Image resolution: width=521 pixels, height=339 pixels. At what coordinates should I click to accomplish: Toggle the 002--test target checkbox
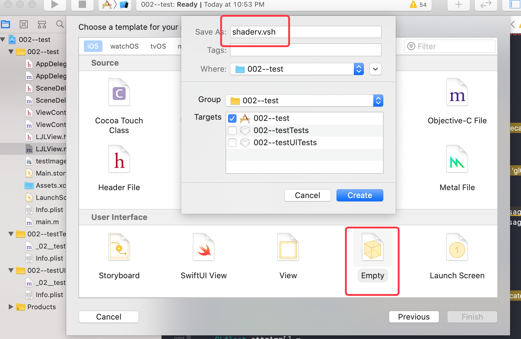232,118
